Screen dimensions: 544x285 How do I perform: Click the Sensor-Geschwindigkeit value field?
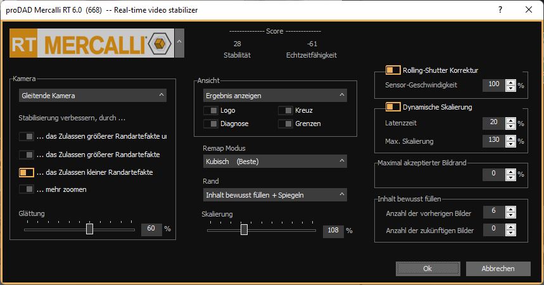[x=494, y=85]
